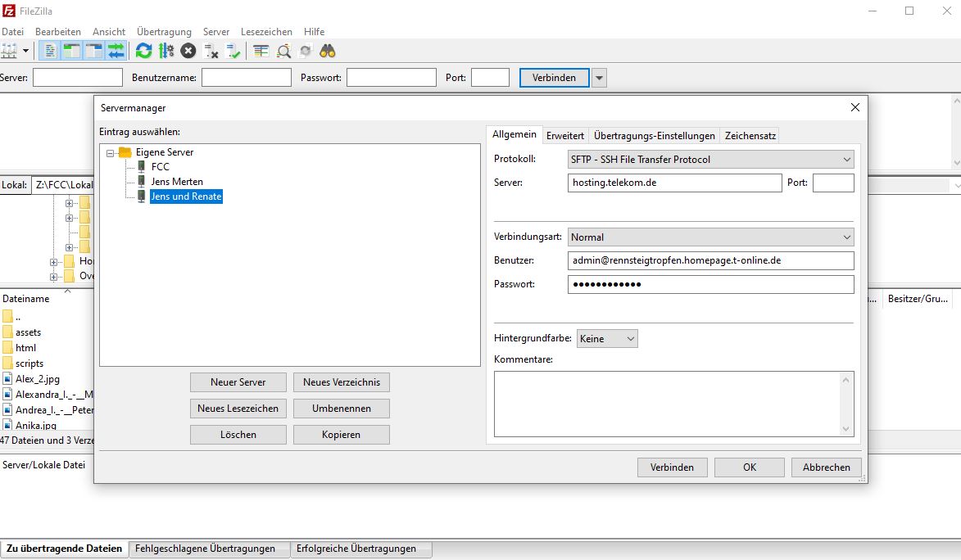Open the directory comparison icon
The height and width of the screenshot is (560, 961).
point(261,51)
